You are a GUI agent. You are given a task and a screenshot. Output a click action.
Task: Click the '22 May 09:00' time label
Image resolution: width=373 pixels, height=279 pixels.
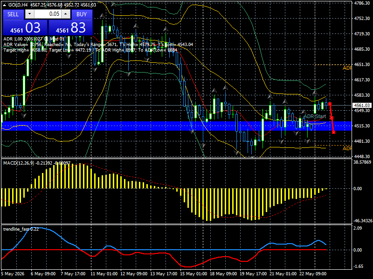click(313, 274)
